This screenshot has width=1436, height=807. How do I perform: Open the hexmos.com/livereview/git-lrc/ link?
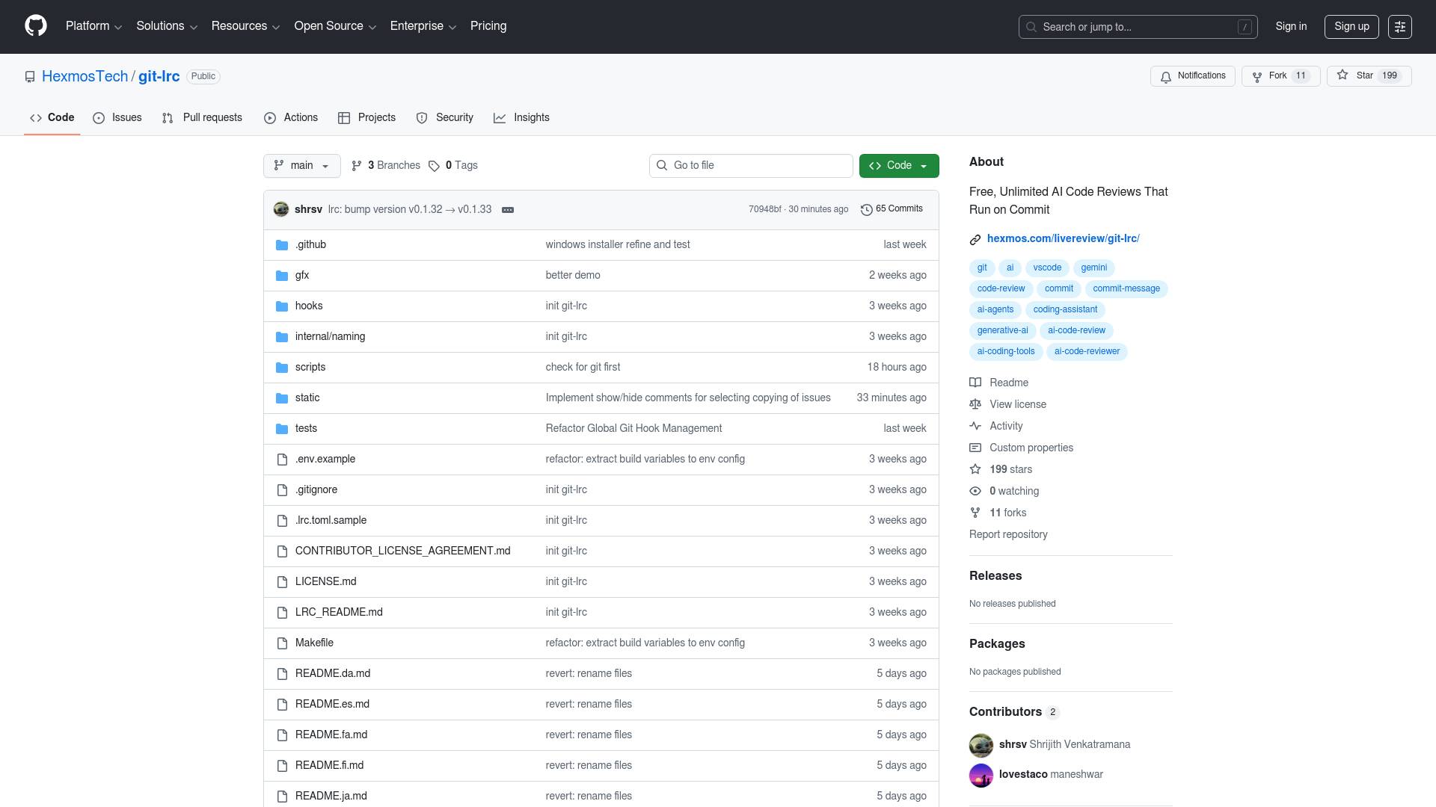point(1063,239)
